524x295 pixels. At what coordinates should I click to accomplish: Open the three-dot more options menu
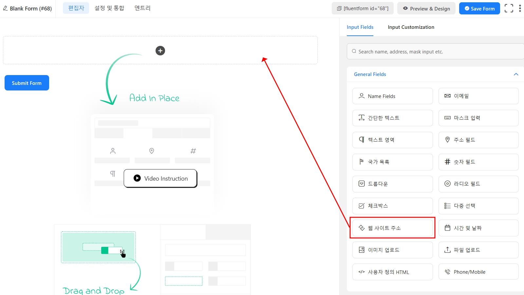click(520, 8)
